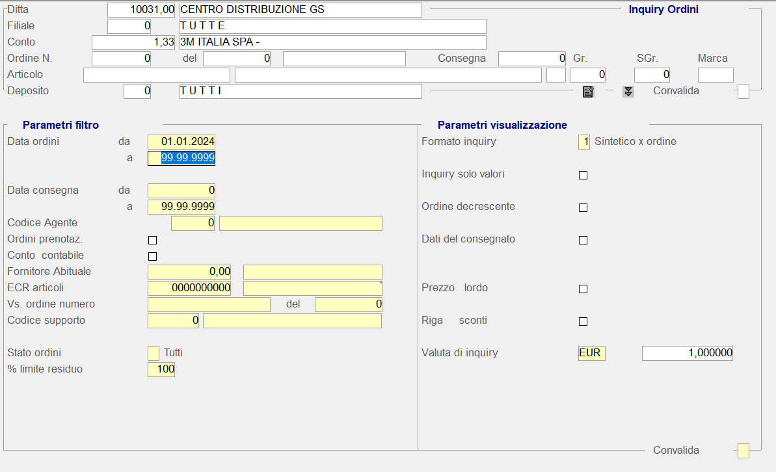Click the Data ordini 'da' date field
Image resolution: width=776 pixels, height=472 pixels.
[181, 142]
